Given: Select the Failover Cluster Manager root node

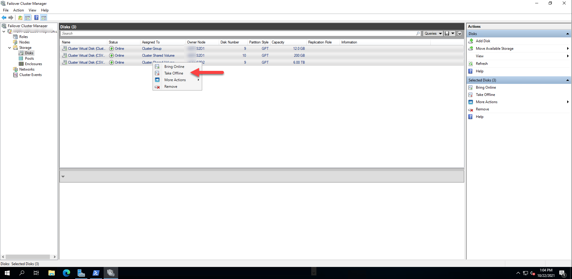Looking at the screenshot, I should tap(27, 26).
